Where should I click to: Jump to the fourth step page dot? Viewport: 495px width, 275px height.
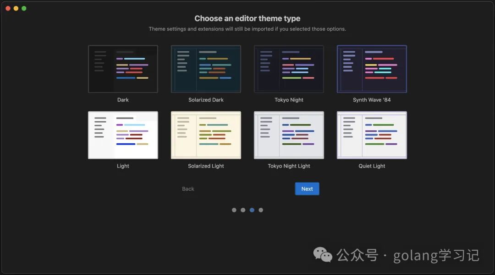point(261,210)
